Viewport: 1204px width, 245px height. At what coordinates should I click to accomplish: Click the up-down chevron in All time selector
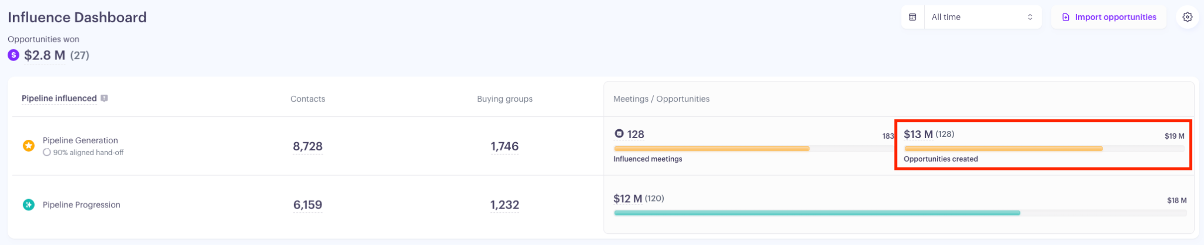1030,17
